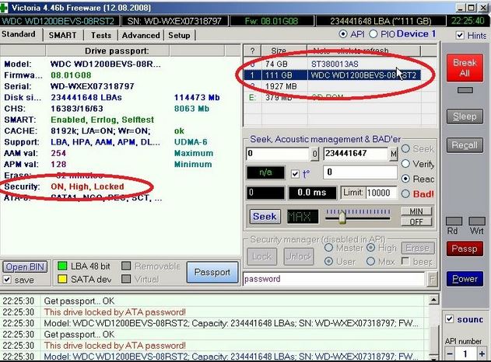Click the Rd indicator light
Image resolution: width=491 pixels, height=362 pixels.
pos(454,221)
